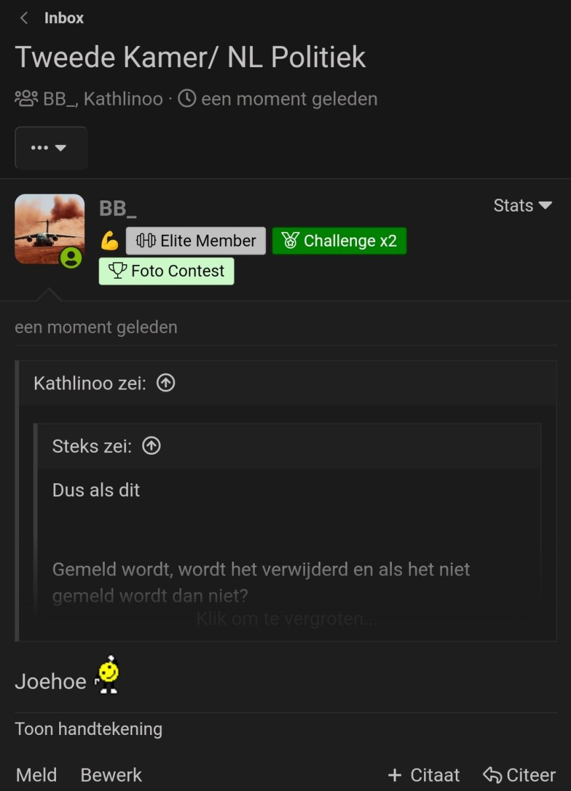571x791 pixels.
Task: Open the three-dots conversation options dropdown
Action: pos(51,148)
